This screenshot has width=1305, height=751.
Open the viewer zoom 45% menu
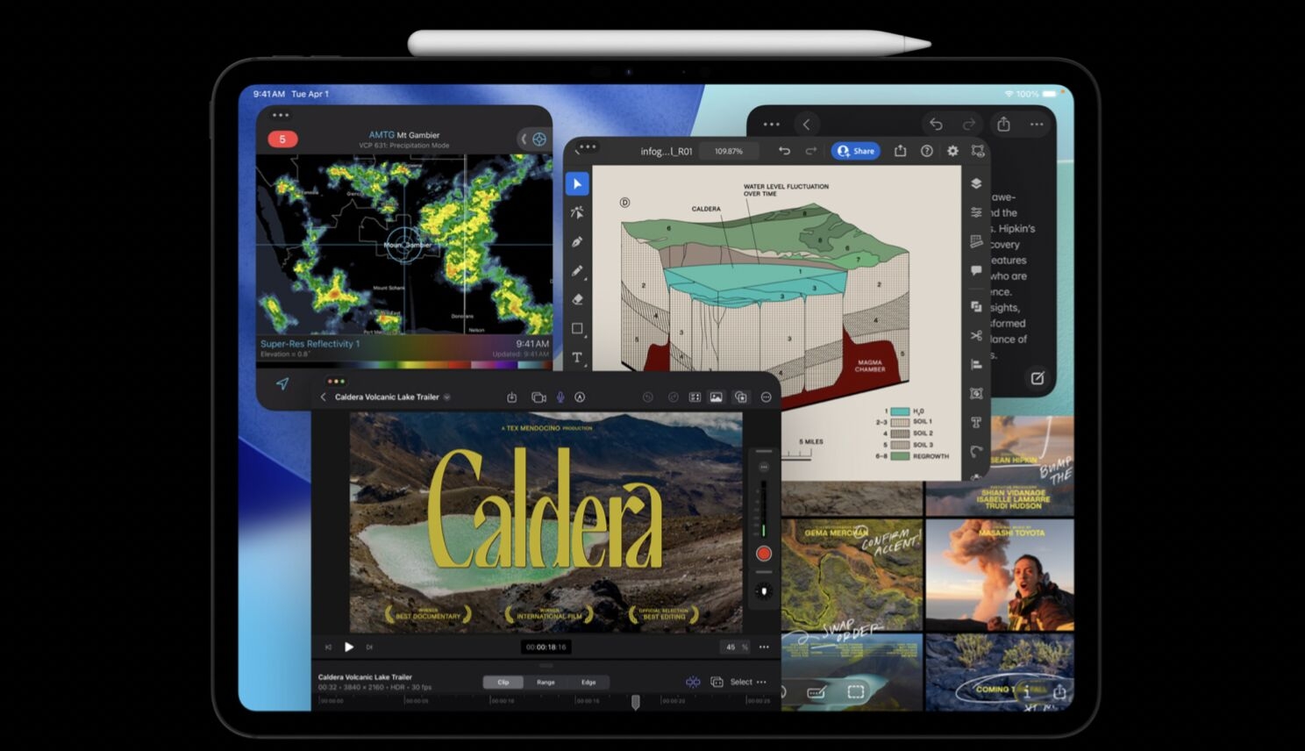[735, 647]
